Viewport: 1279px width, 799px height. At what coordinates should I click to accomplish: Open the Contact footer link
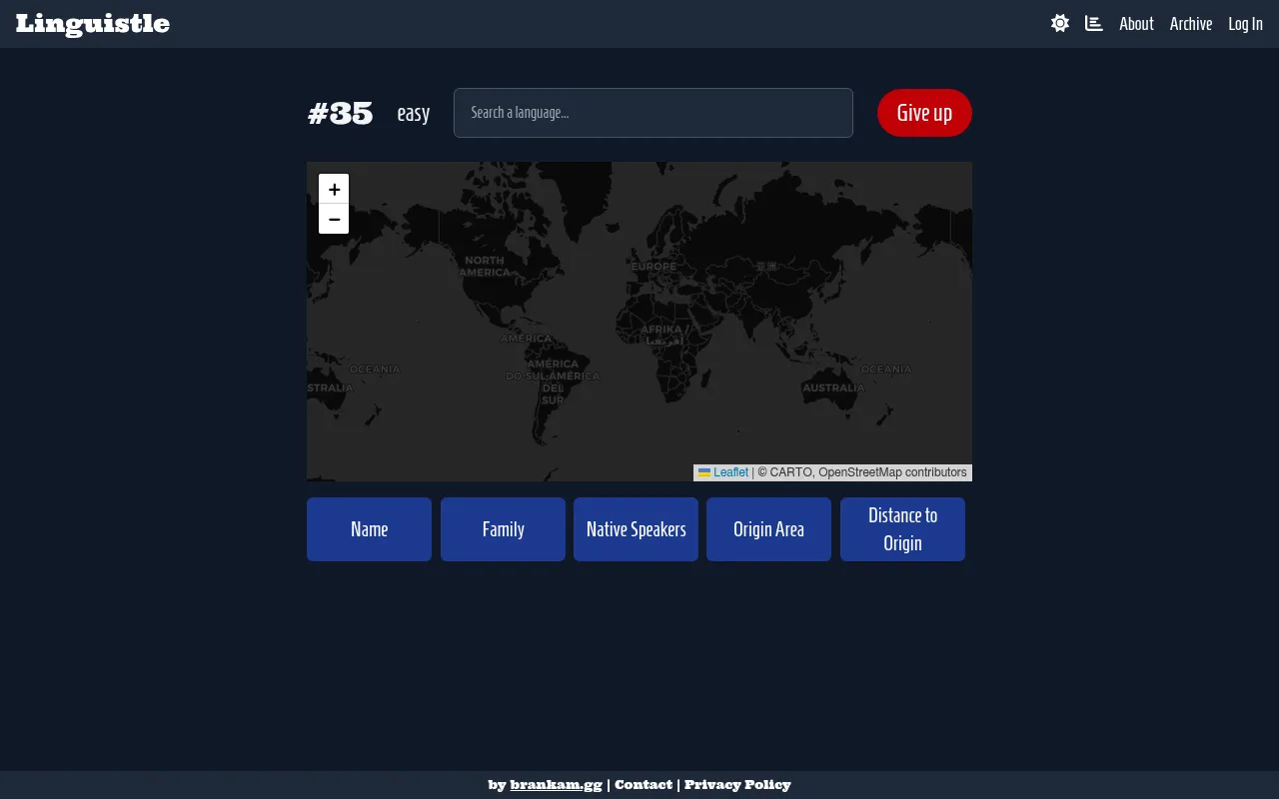click(x=643, y=785)
